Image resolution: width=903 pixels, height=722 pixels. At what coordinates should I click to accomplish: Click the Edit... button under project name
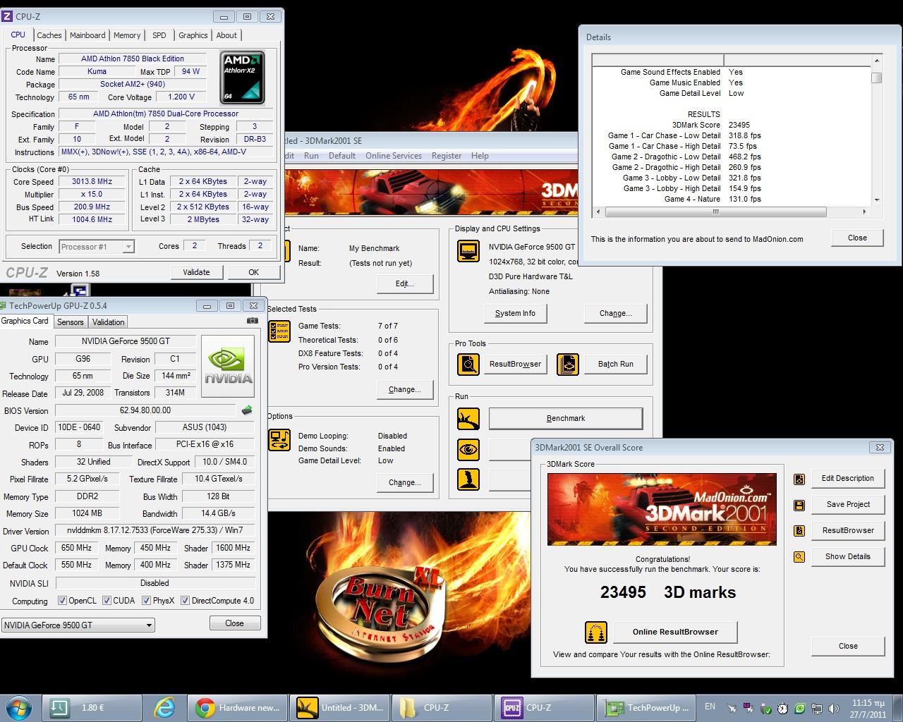(404, 283)
